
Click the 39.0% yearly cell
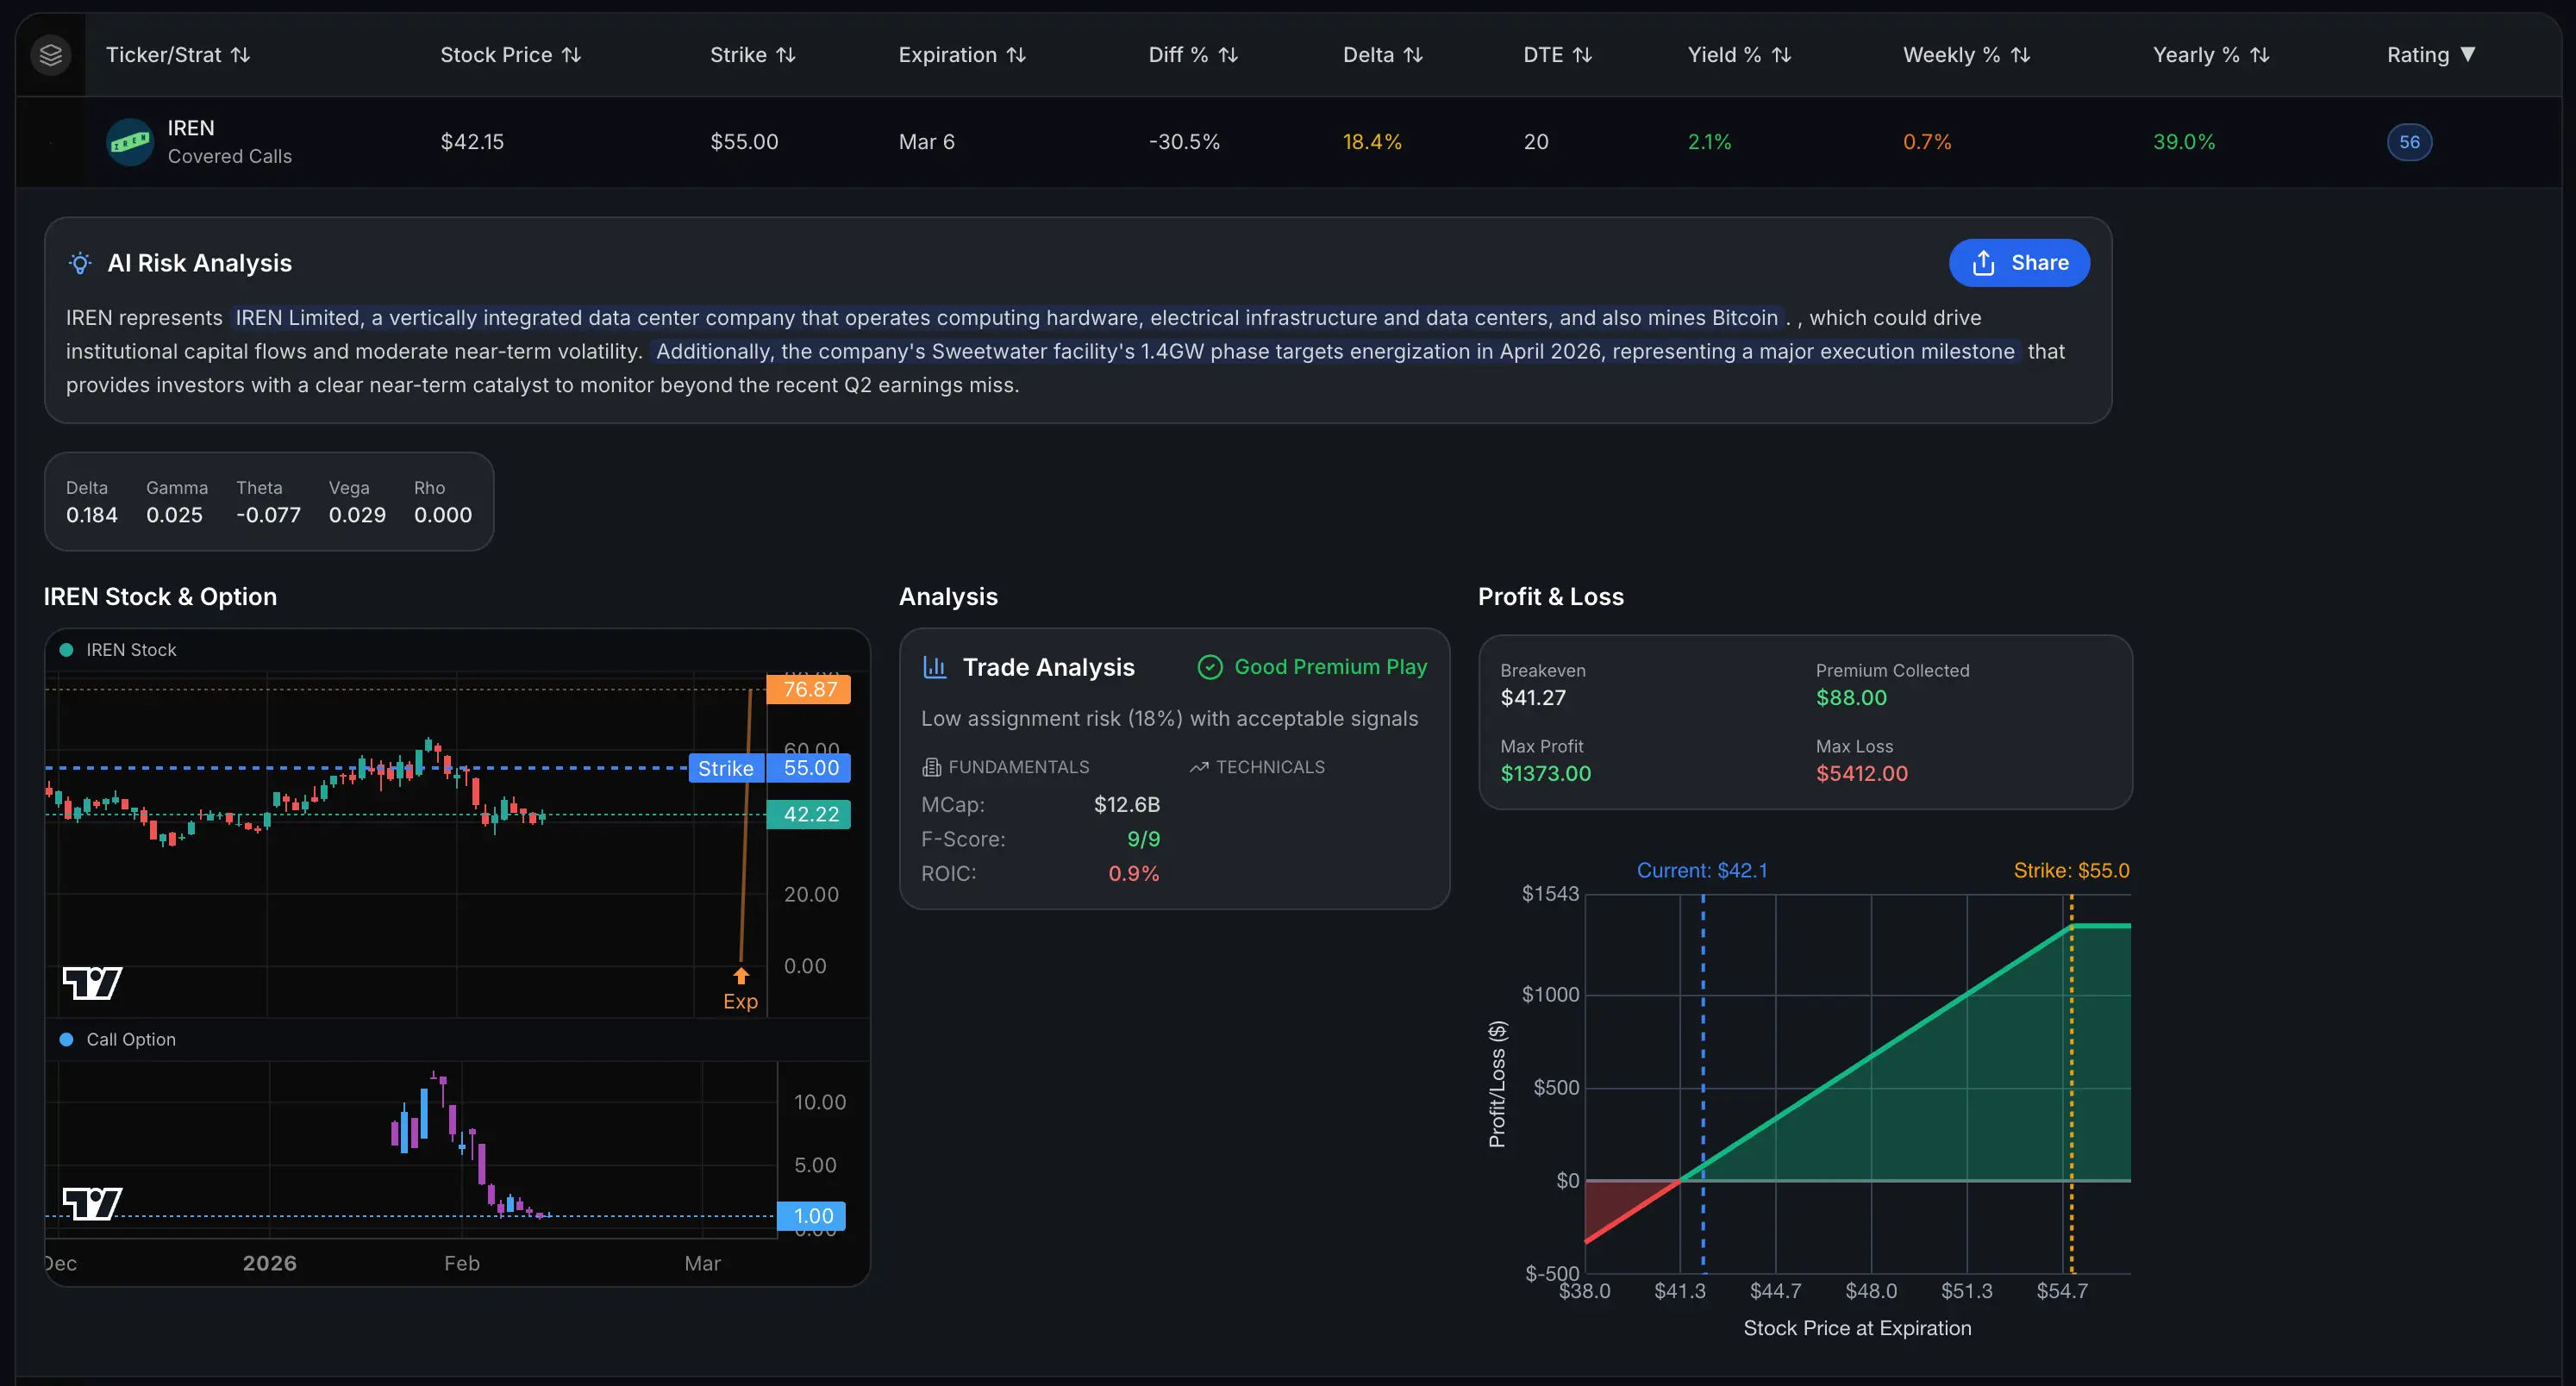pyautogui.click(x=2184, y=142)
